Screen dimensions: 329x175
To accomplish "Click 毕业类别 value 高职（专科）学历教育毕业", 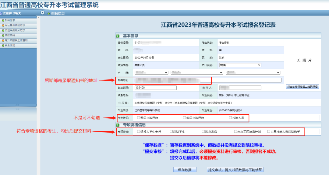I will (234, 95).
